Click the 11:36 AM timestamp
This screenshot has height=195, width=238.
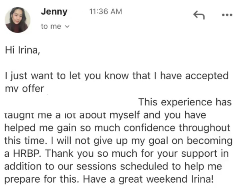coord(106,12)
